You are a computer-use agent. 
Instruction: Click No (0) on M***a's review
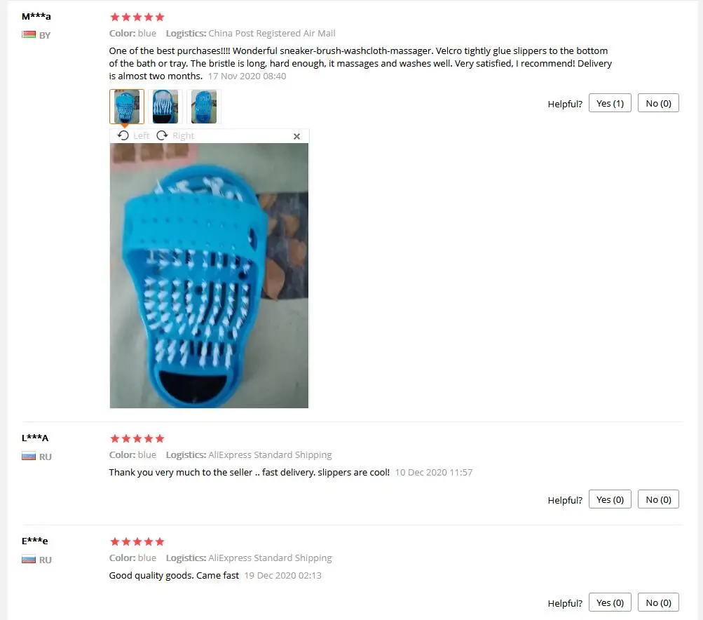click(x=658, y=103)
